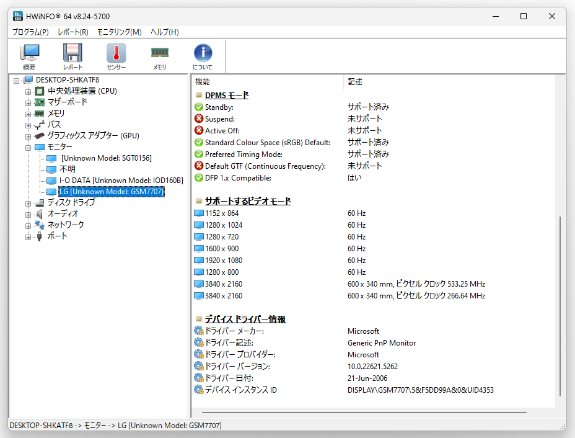Expand the バス tree node

29,125
